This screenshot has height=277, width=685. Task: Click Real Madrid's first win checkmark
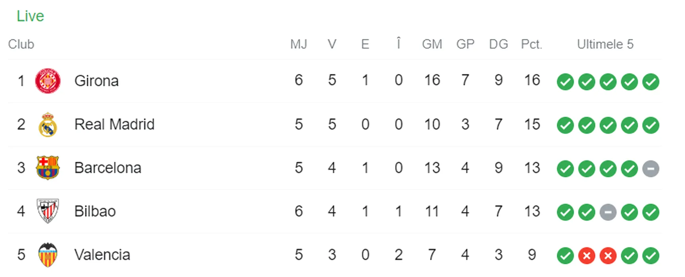click(x=565, y=125)
